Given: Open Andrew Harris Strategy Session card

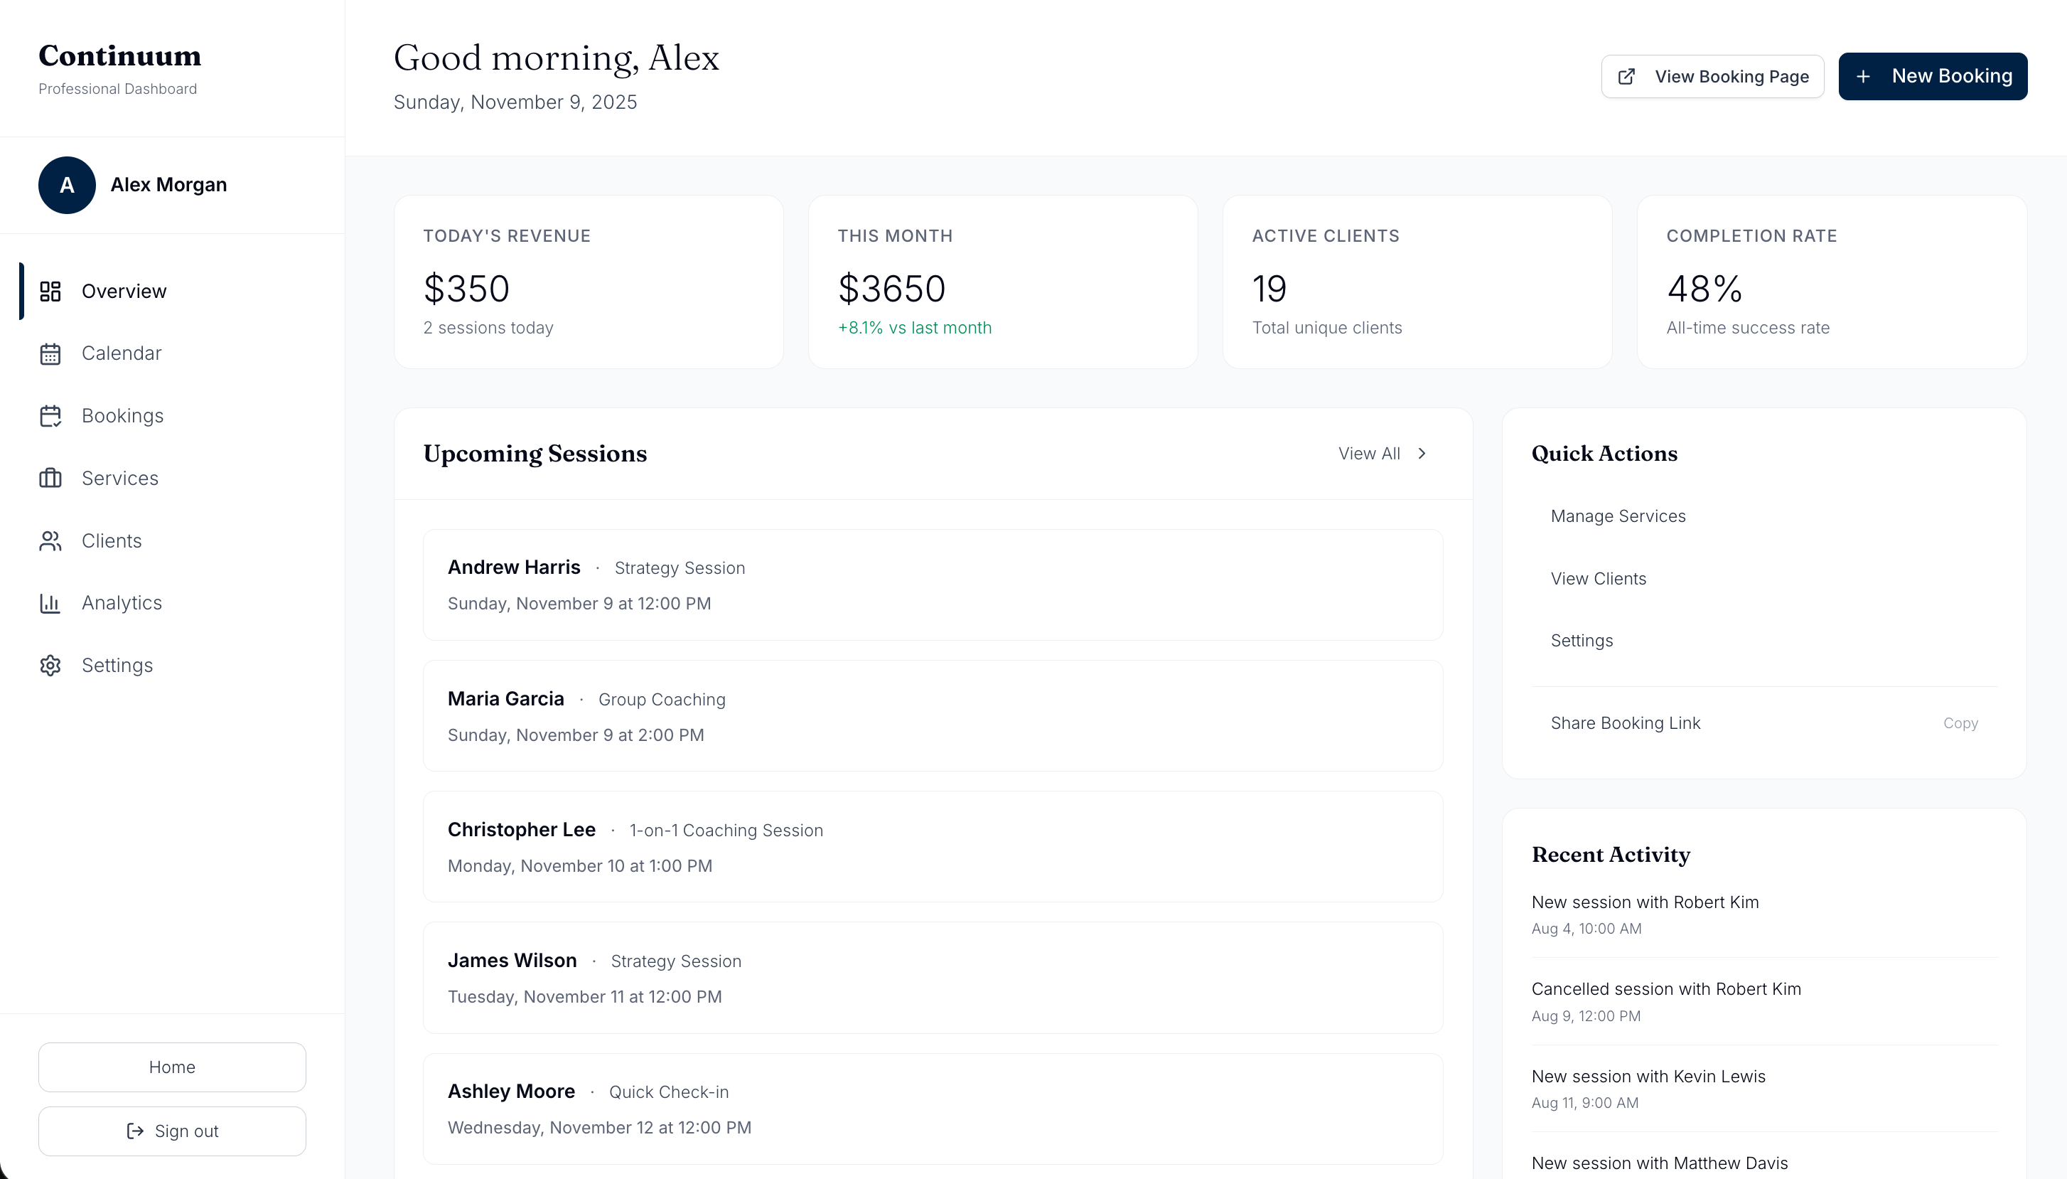Looking at the screenshot, I should (933, 585).
